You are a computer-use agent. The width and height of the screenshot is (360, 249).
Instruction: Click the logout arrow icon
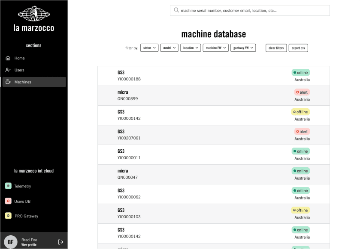(61, 242)
